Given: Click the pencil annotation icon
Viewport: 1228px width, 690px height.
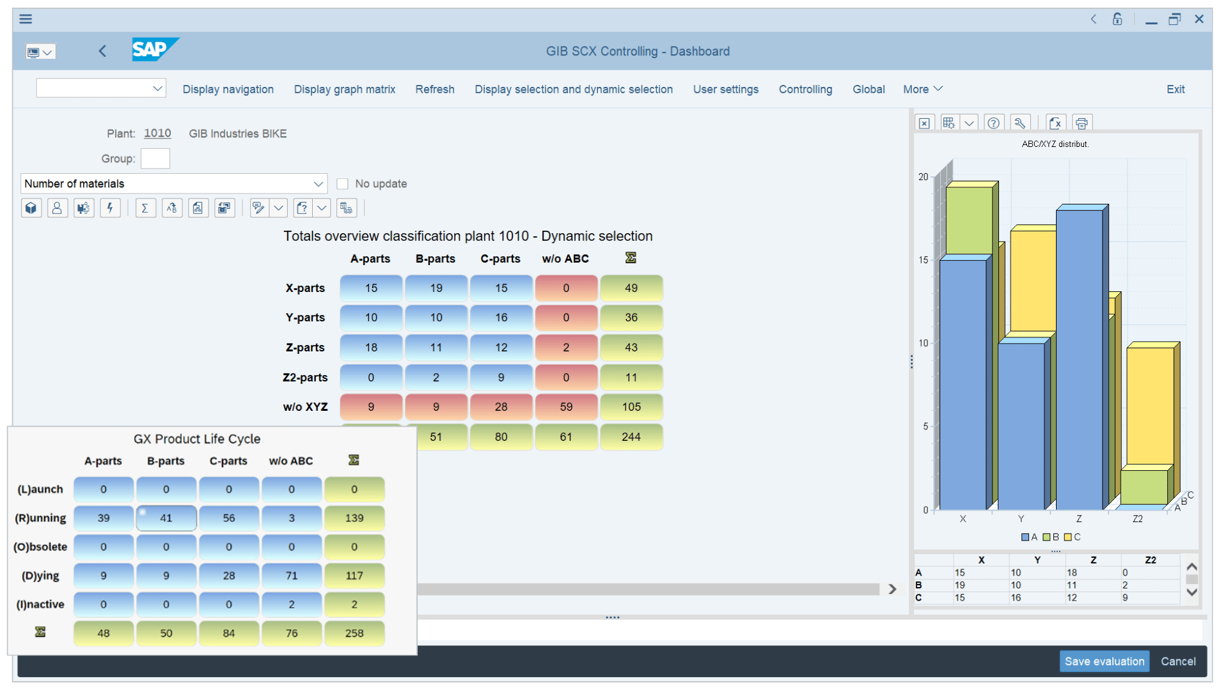Looking at the screenshot, I should 258,208.
